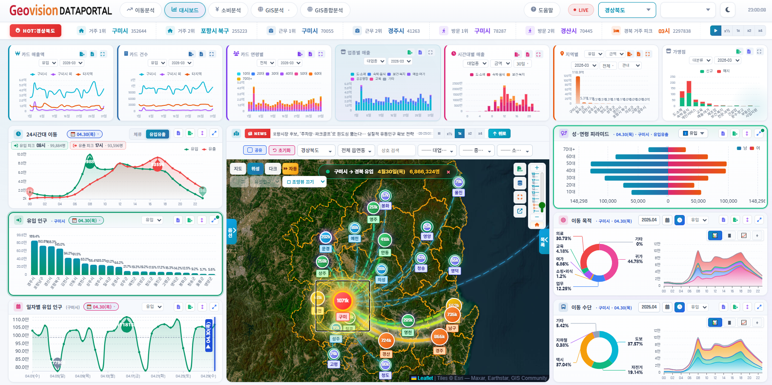Click the CSV export icon on the map
The image size is (772, 385).
[520, 169]
